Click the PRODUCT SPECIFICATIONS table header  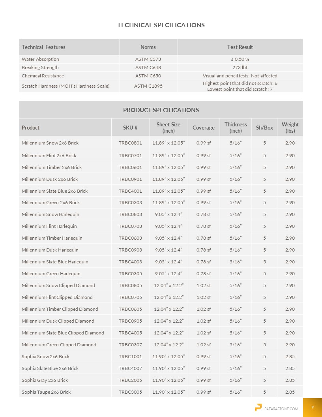pyautogui.click(x=161, y=110)
